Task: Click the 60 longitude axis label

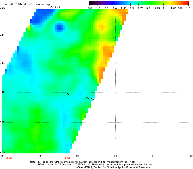Action: click(191, 156)
